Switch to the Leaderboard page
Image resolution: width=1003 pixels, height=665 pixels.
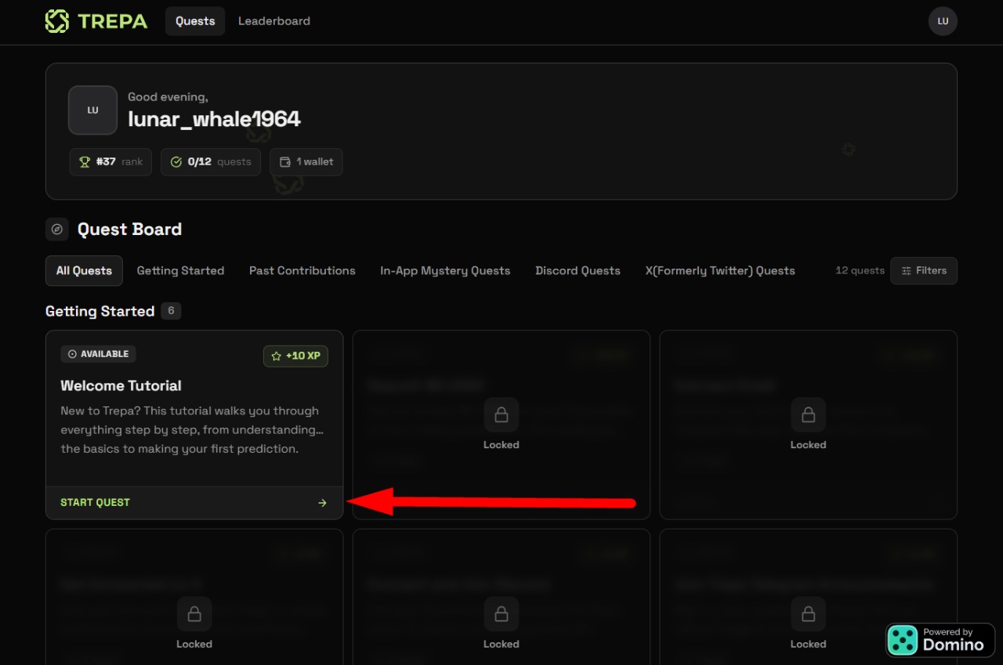pyautogui.click(x=274, y=21)
